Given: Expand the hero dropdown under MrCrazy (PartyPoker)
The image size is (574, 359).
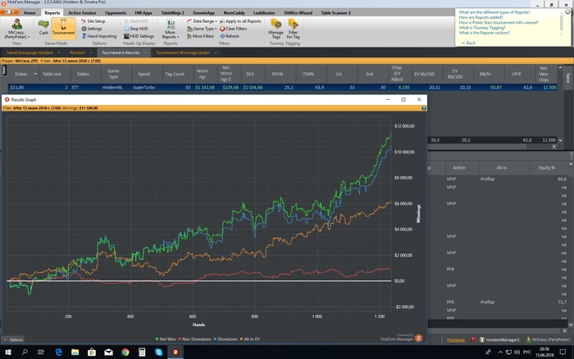Looking at the screenshot, I should point(29,37).
